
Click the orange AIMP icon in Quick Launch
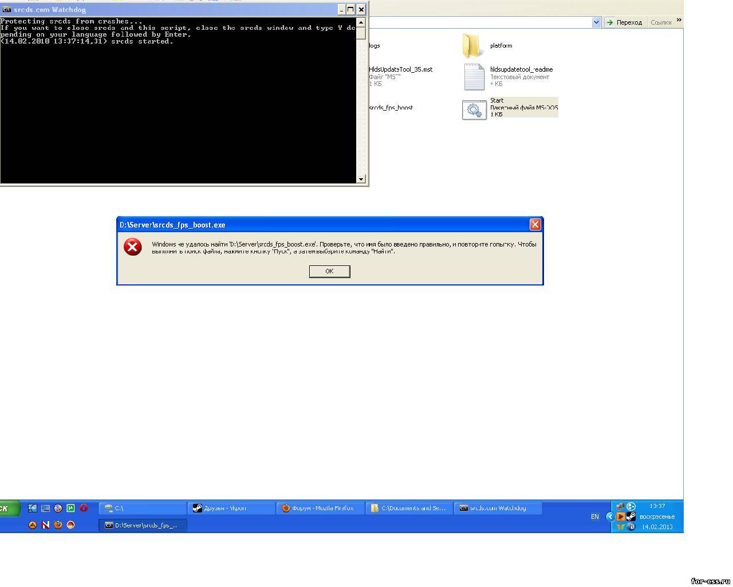click(33, 525)
